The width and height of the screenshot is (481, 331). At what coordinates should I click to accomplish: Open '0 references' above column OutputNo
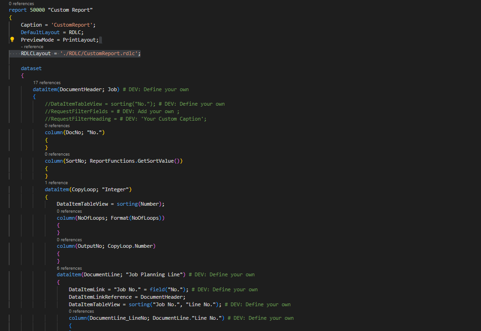point(69,239)
